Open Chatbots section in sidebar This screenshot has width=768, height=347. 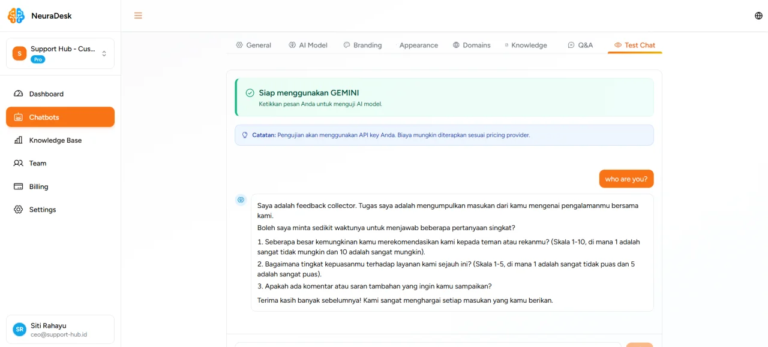(x=60, y=117)
